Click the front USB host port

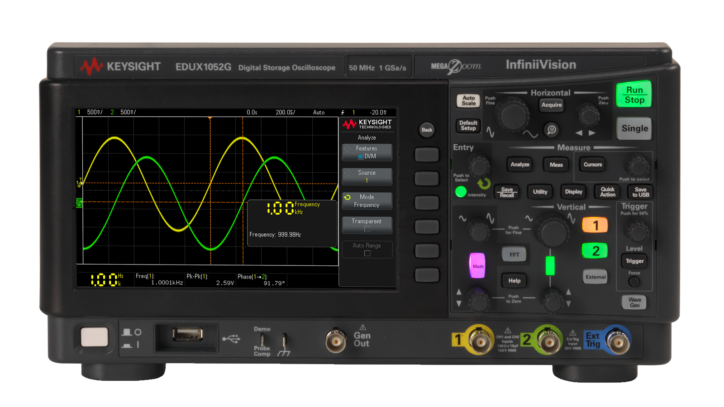point(188,335)
